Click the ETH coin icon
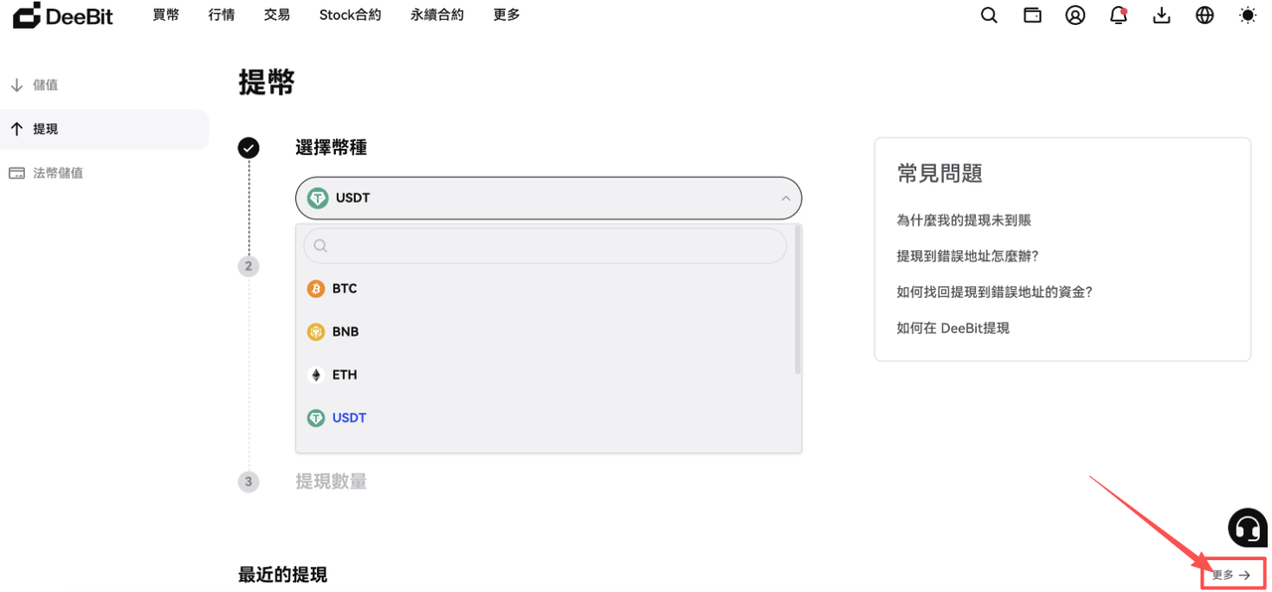Viewport: 1272px width, 592px height. pyautogui.click(x=316, y=374)
